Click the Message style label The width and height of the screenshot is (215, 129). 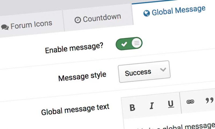[x=82, y=76]
